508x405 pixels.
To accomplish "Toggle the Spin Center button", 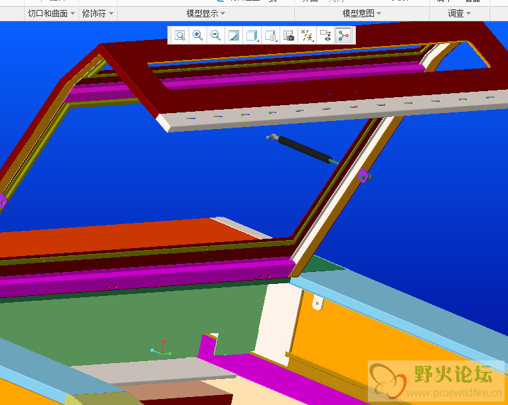I will click(343, 36).
